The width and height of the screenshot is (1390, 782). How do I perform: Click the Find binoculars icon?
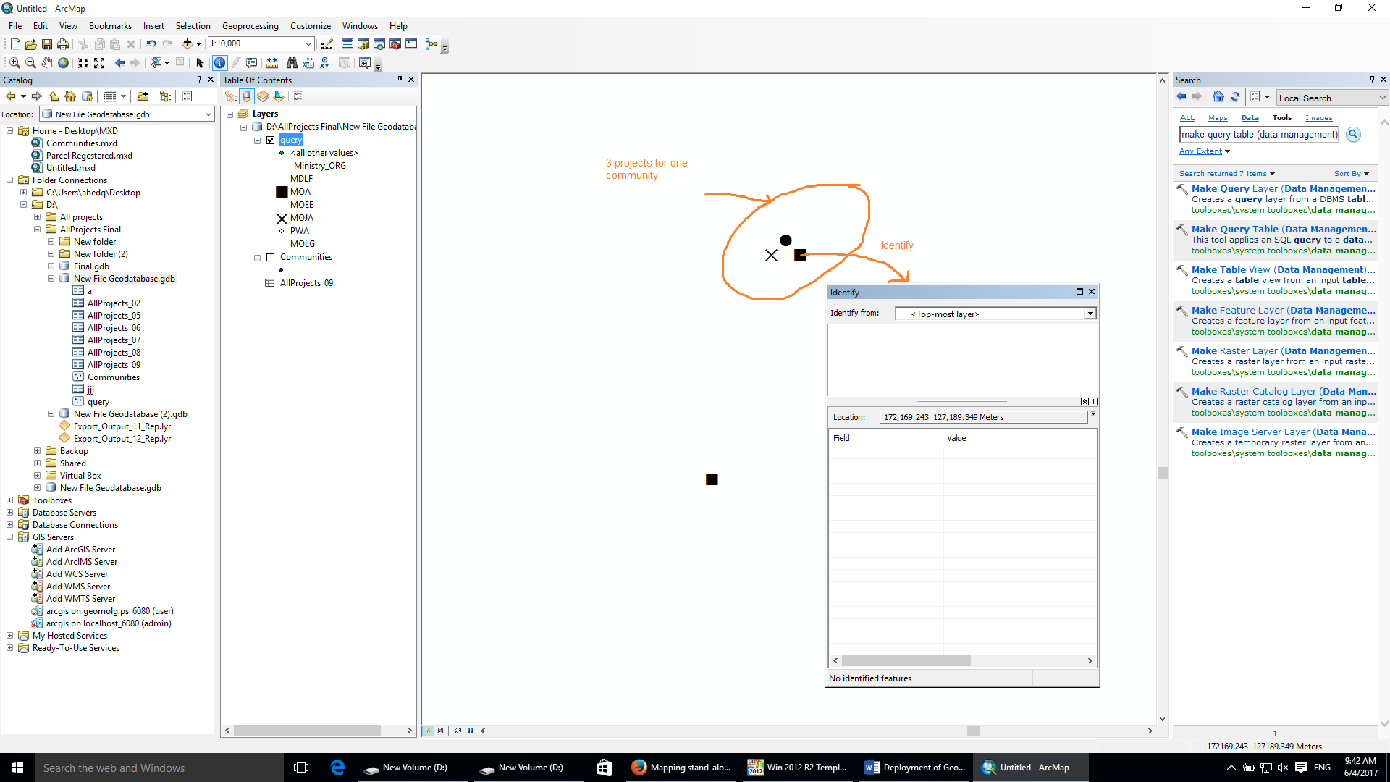point(292,63)
